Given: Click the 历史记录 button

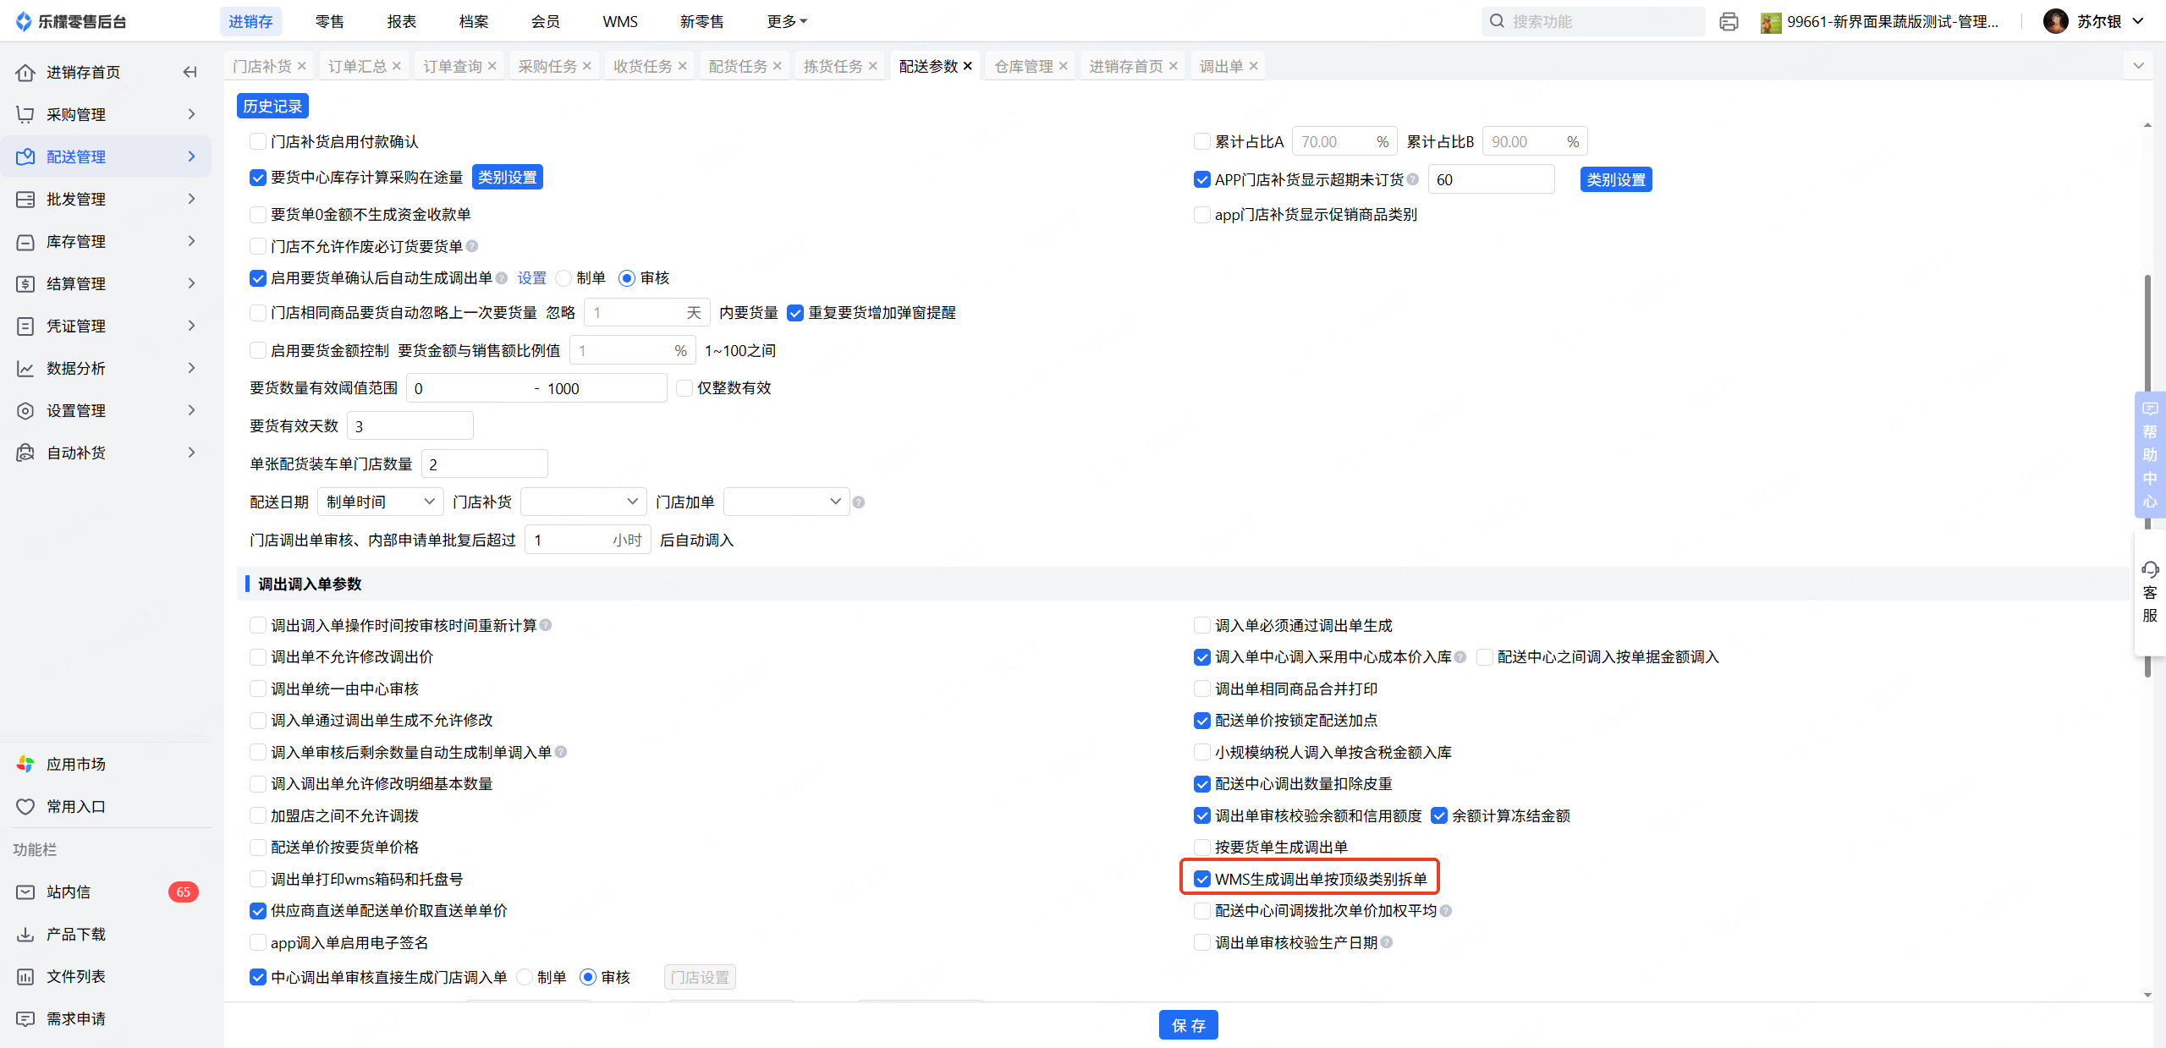Looking at the screenshot, I should (x=272, y=106).
